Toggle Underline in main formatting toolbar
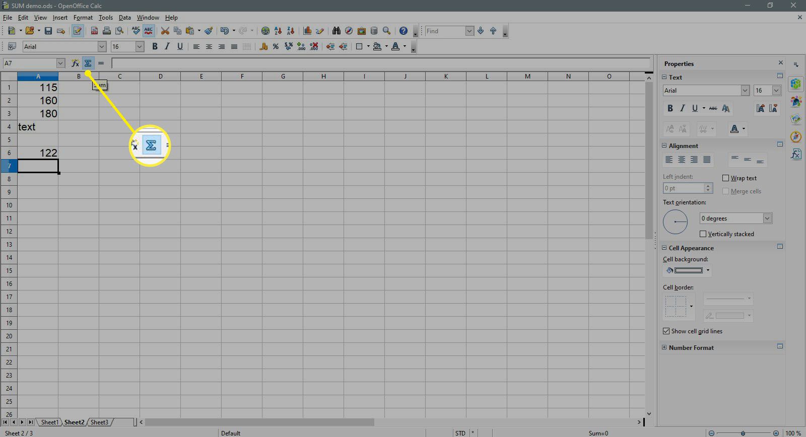 coord(180,46)
